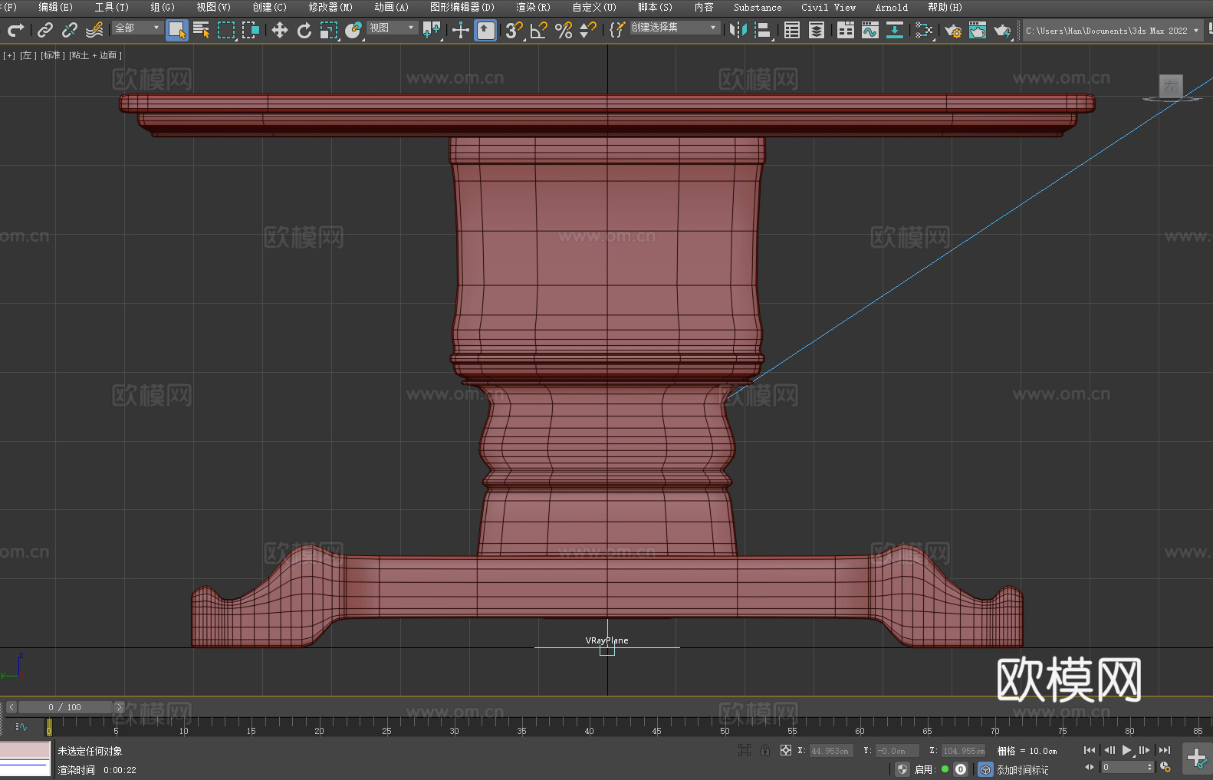The height and width of the screenshot is (780, 1213).
Task: Open the mini curve editor toggle
Action: point(21,726)
